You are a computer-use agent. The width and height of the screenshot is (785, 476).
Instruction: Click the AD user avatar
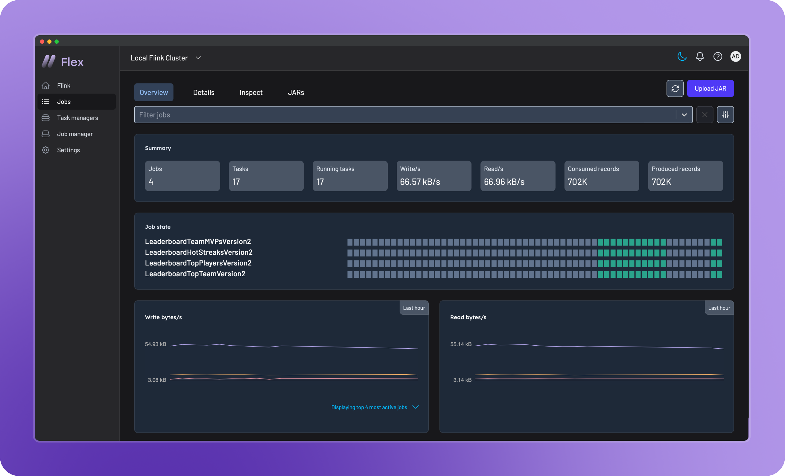click(x=735, y=57)
